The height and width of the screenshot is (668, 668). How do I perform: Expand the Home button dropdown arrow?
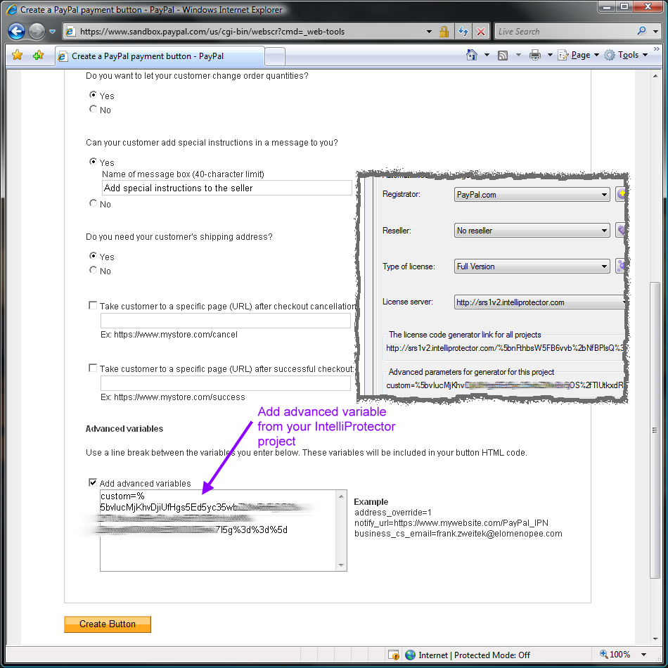[x=487, y=55]
